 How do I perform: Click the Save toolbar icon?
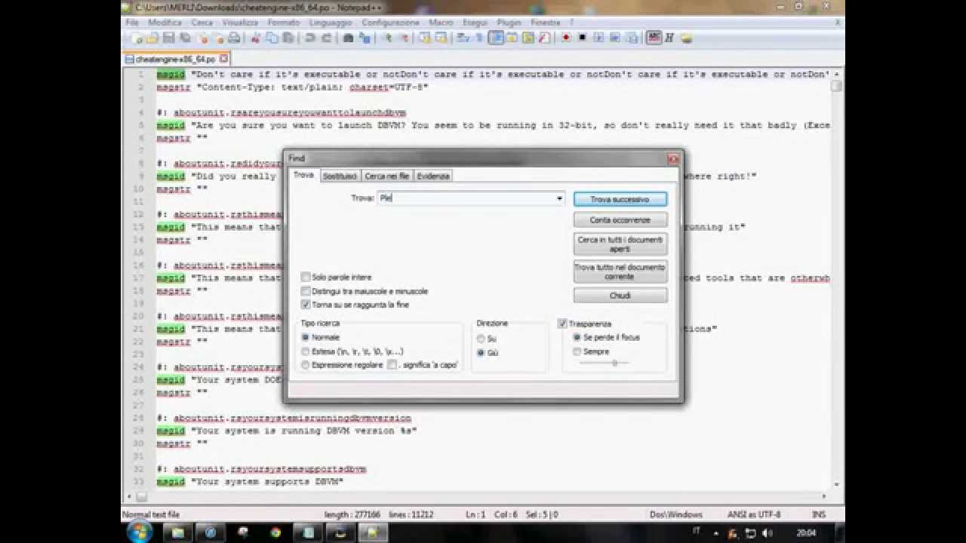pos(169,38)
